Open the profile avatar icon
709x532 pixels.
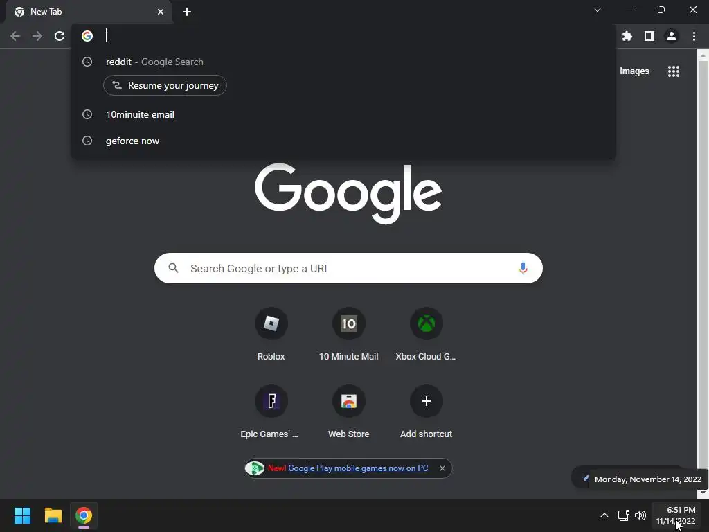pyautogui.click(x=672, y=36)
